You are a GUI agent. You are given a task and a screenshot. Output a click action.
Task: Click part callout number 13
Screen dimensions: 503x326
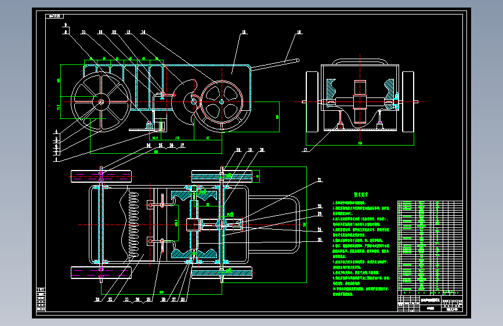pyautogui.click(x=128, y=32)
